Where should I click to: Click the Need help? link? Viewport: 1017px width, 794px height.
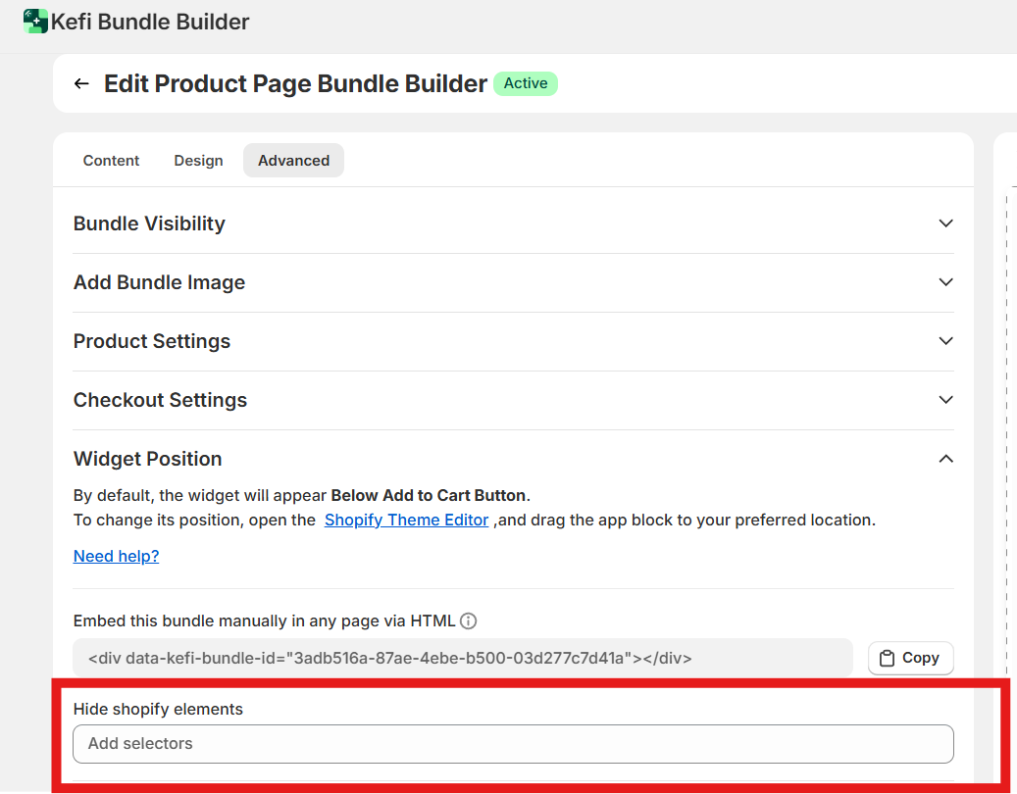[116, 556]
